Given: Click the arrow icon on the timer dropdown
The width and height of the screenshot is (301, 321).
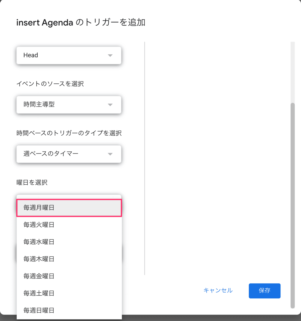Looking at the screenshot, I should point(110,154).
